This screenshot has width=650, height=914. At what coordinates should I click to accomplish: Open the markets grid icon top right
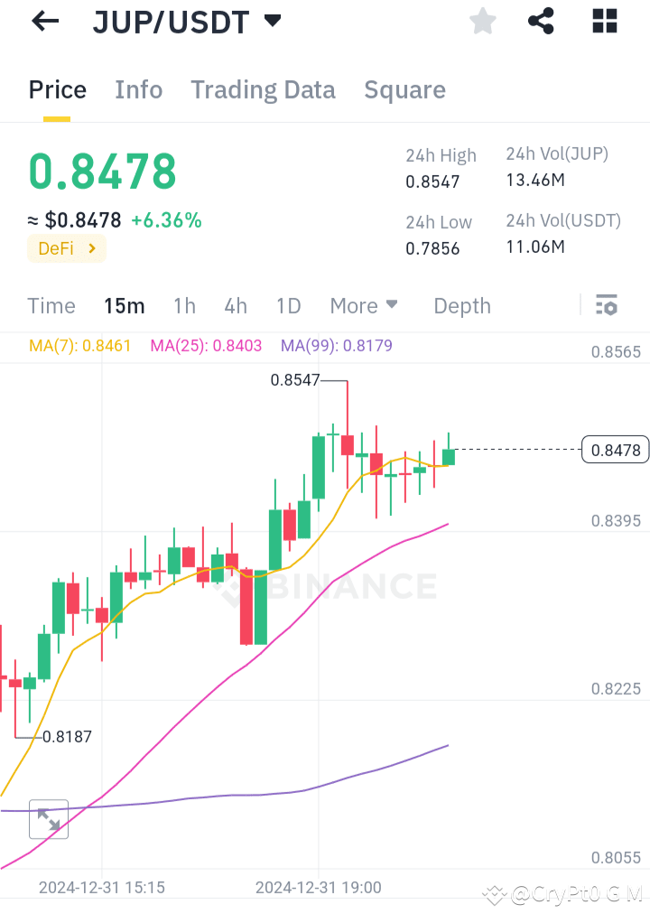[603, 21]
